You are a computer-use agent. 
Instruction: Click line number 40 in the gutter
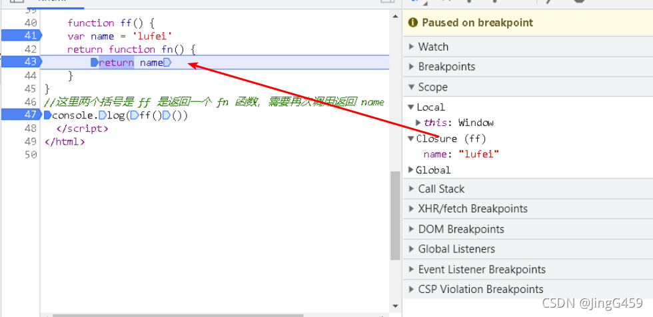click(31, 23)
